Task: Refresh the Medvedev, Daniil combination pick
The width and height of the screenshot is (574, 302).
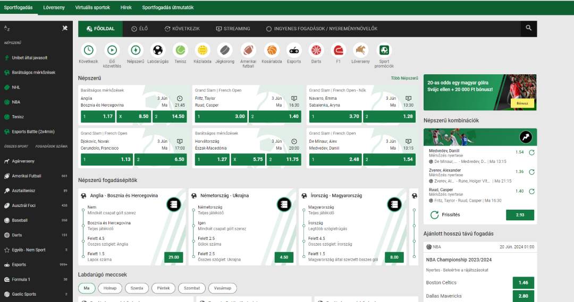Action: tap(531, 152)
